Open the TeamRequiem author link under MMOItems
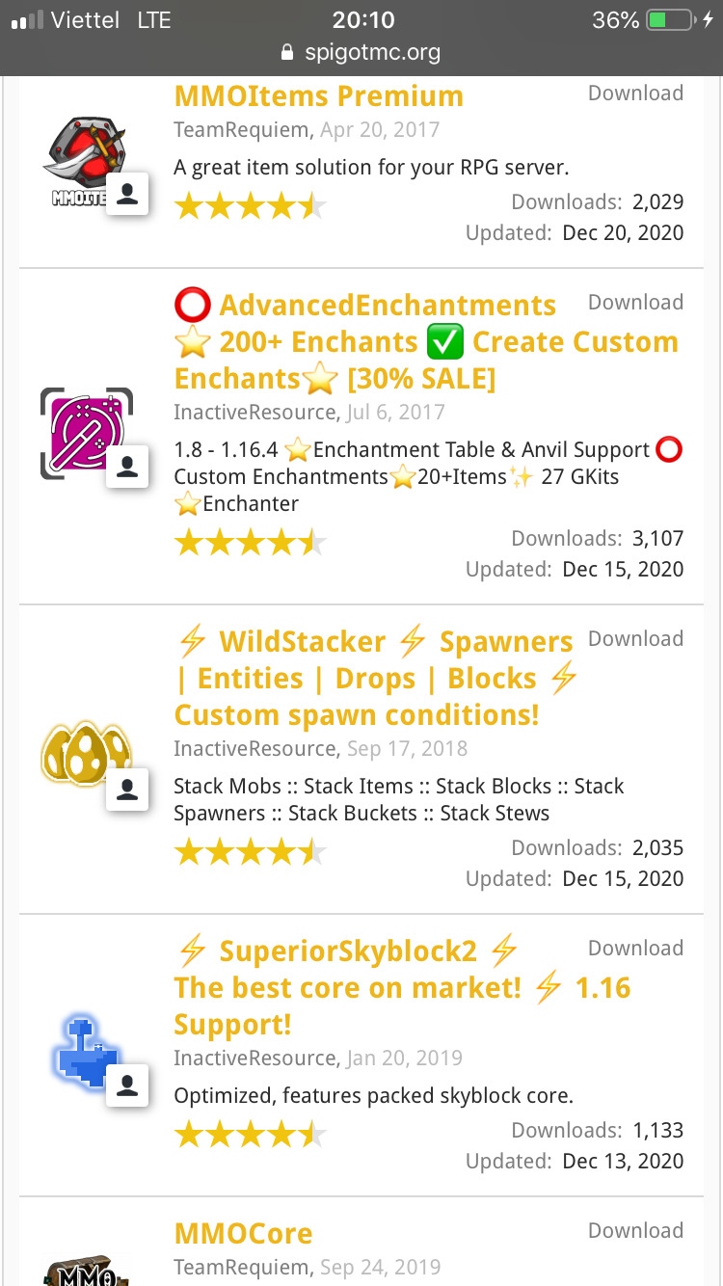Image resolution: width=723 pixels, height=1286 pixels. click(x=242, y=130)
